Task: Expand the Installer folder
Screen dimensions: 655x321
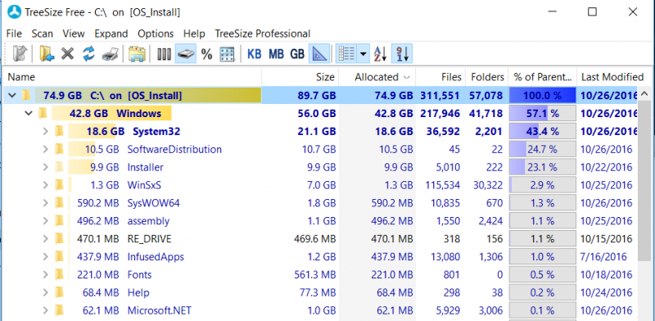Action: (46, 167)
